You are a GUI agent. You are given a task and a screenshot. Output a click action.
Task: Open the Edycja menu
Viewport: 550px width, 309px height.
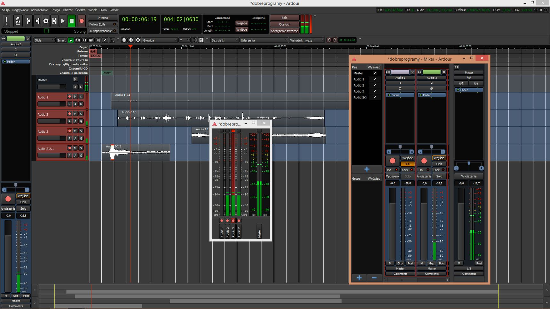click(x=55, y=10)
